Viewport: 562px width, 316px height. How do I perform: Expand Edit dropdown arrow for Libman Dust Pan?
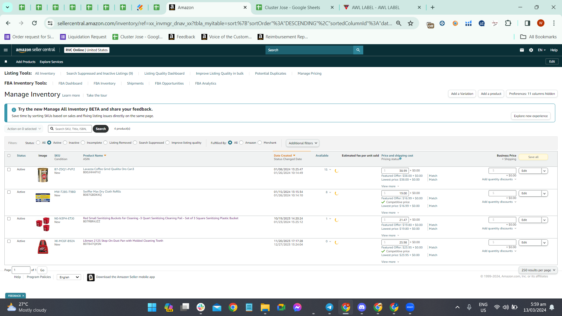pos(544,243)
